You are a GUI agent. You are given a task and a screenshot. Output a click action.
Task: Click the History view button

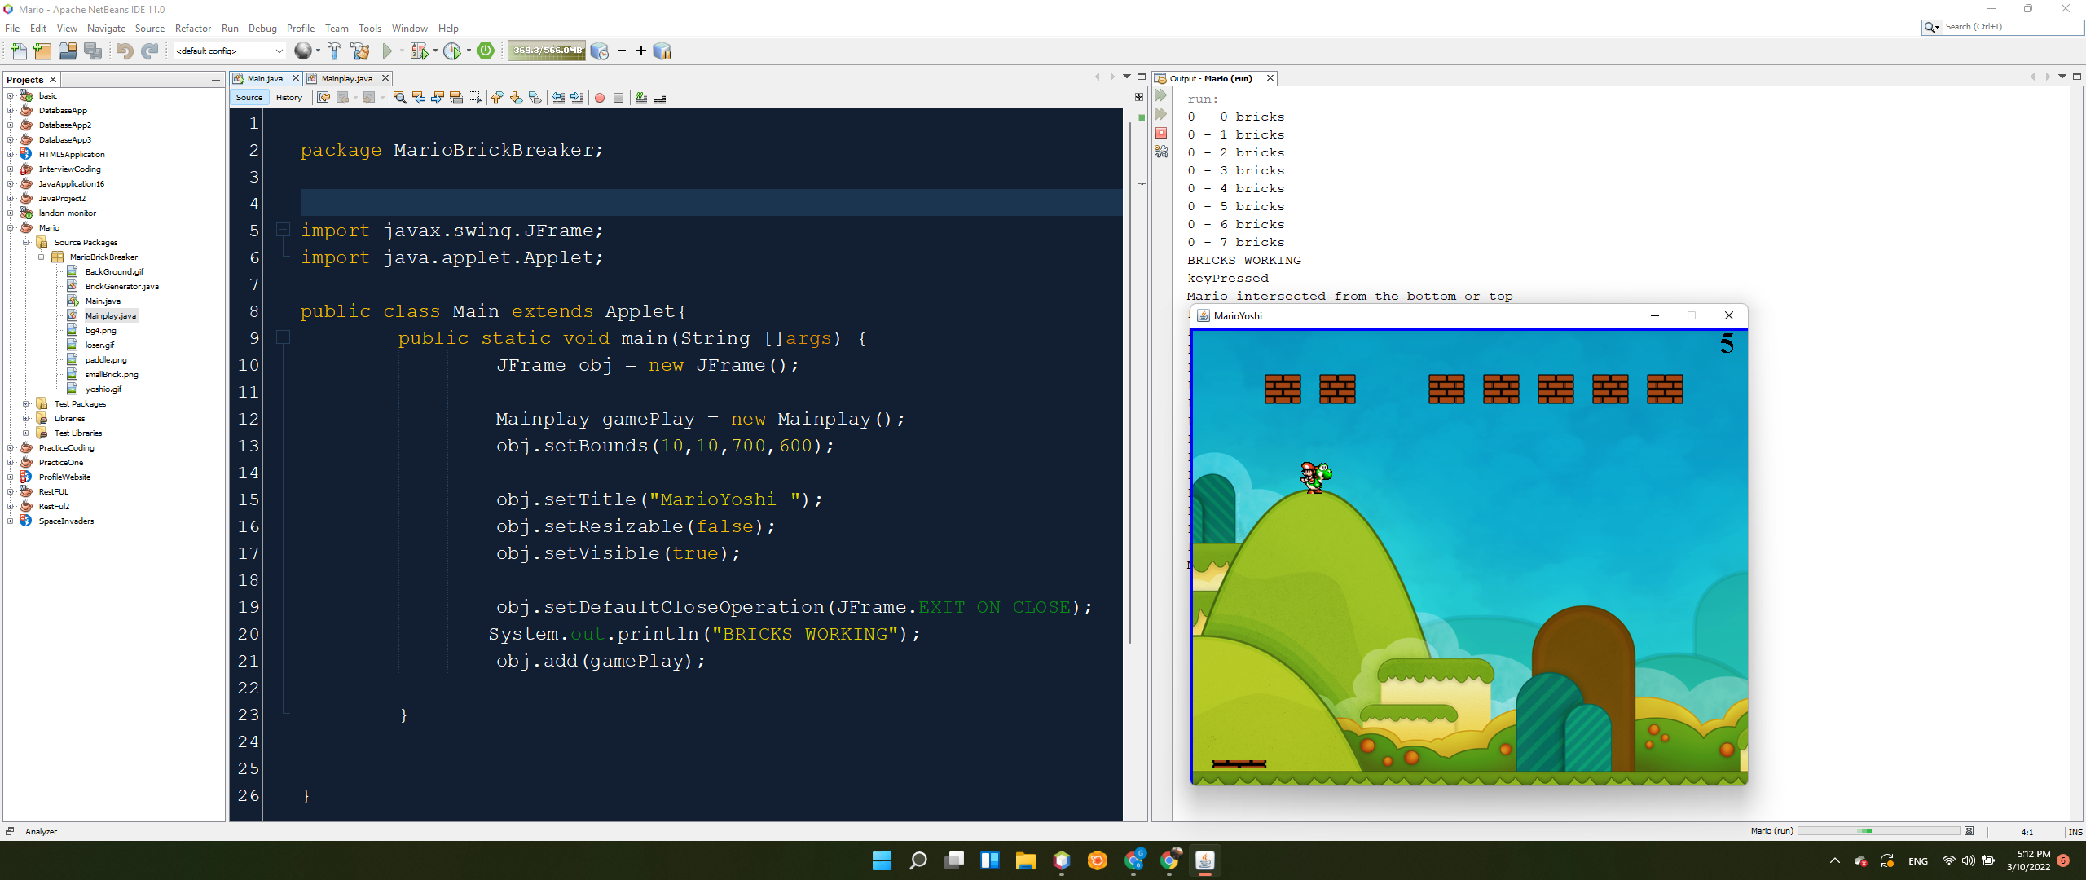[x=289, y=98]
